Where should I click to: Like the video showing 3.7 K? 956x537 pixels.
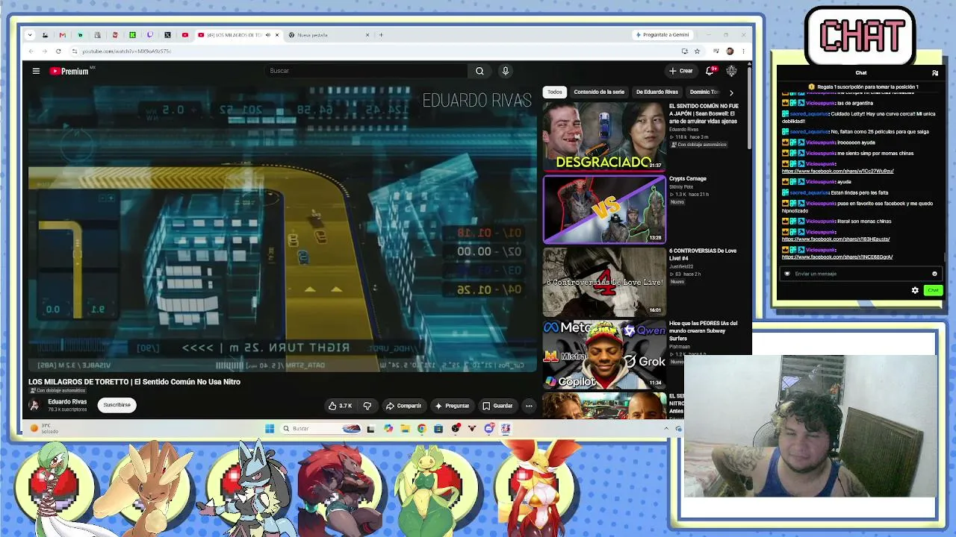(x=341, y=406)
